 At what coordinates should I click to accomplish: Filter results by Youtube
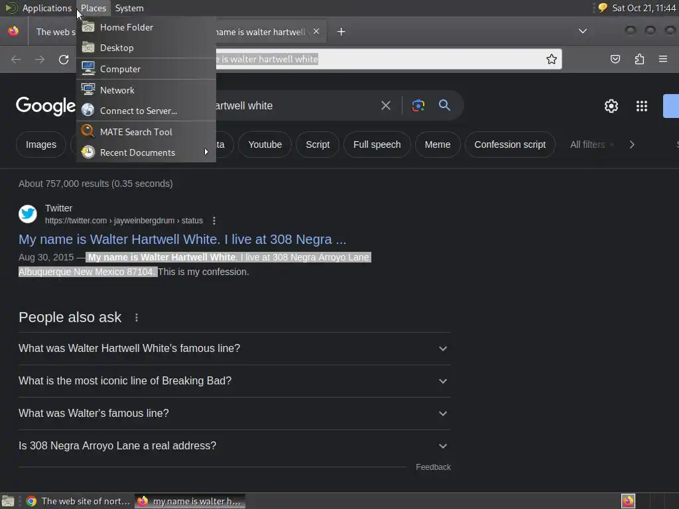[x=265, y=144]
